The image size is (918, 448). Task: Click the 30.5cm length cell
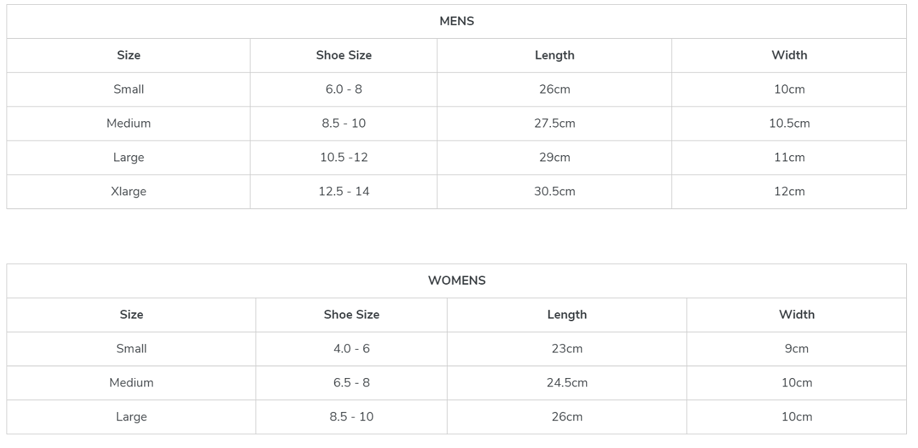pyautogui.click(x=554, y=192)
